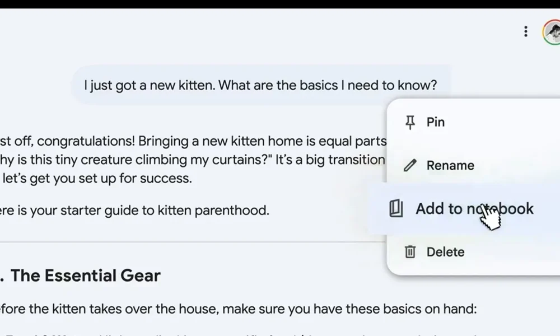Click the pencil icon beside Rename
The image size is (560, 336).
point(410,166)
